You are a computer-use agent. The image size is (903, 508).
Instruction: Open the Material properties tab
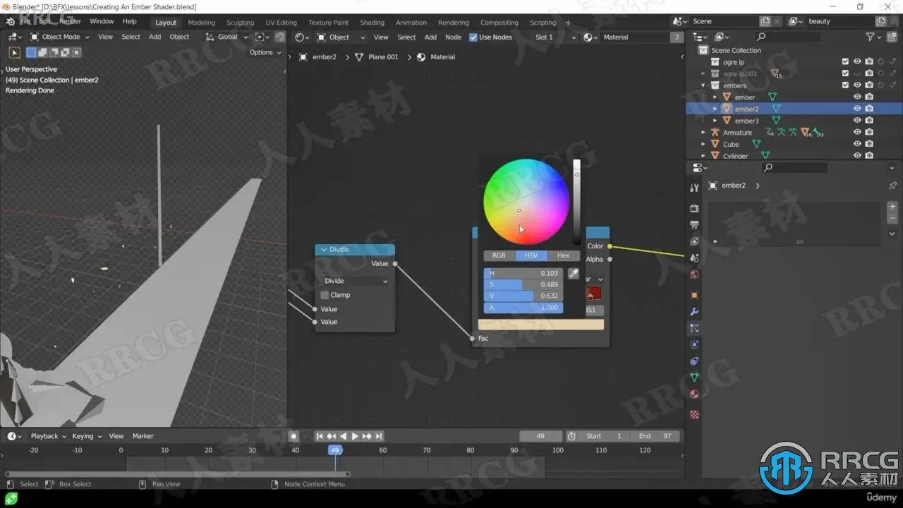click(x=694, y=394)
